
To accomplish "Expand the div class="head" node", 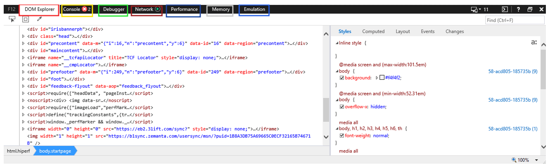I will click(x=24, y=36).
